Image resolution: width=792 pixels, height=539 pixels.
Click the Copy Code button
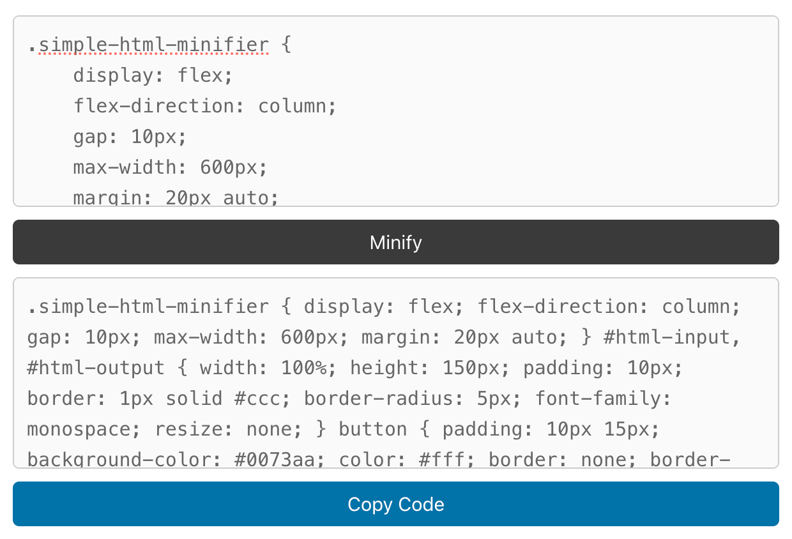[x=395, y=504]
